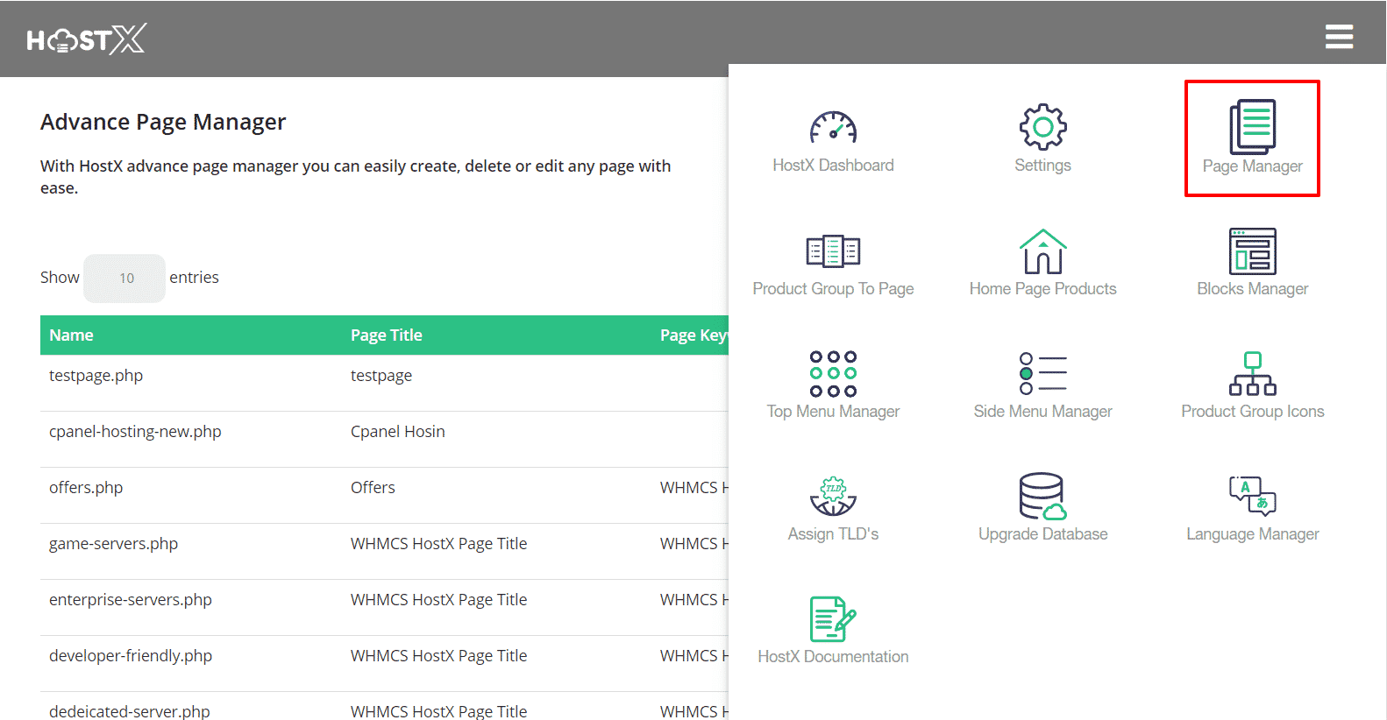Screen dimensions: 1387x720
Task: Click the Upgrade Database icon
Action: [x=1042, y=497]
